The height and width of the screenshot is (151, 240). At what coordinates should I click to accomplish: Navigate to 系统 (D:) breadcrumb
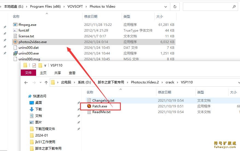84,82
